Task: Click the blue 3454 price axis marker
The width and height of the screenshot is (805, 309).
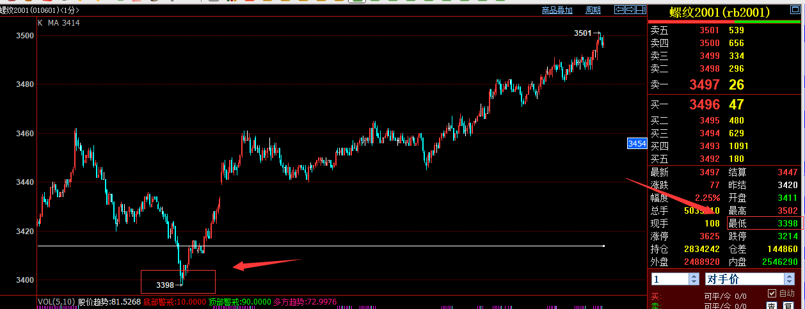Action: [637, 144]
